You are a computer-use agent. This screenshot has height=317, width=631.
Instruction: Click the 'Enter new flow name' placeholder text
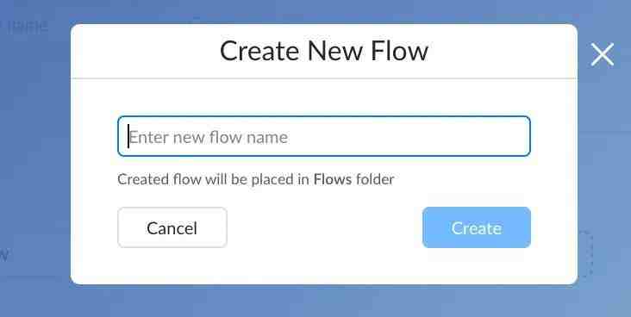click(x=209, y=138)
